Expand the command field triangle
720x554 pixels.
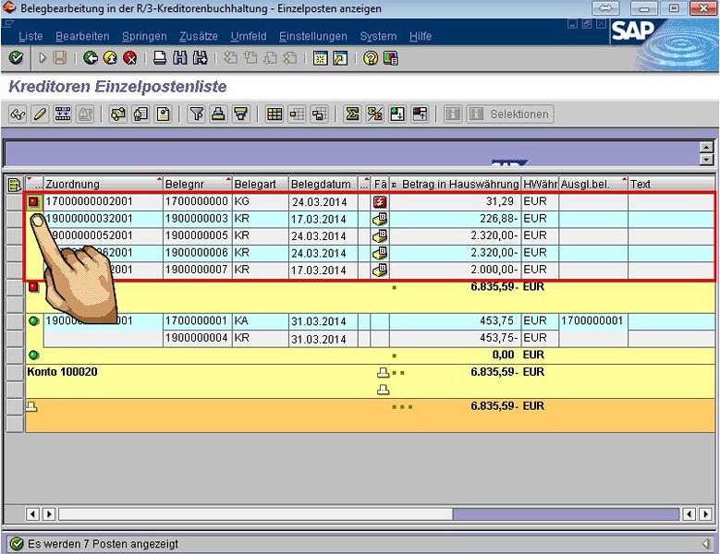point(43,58)
